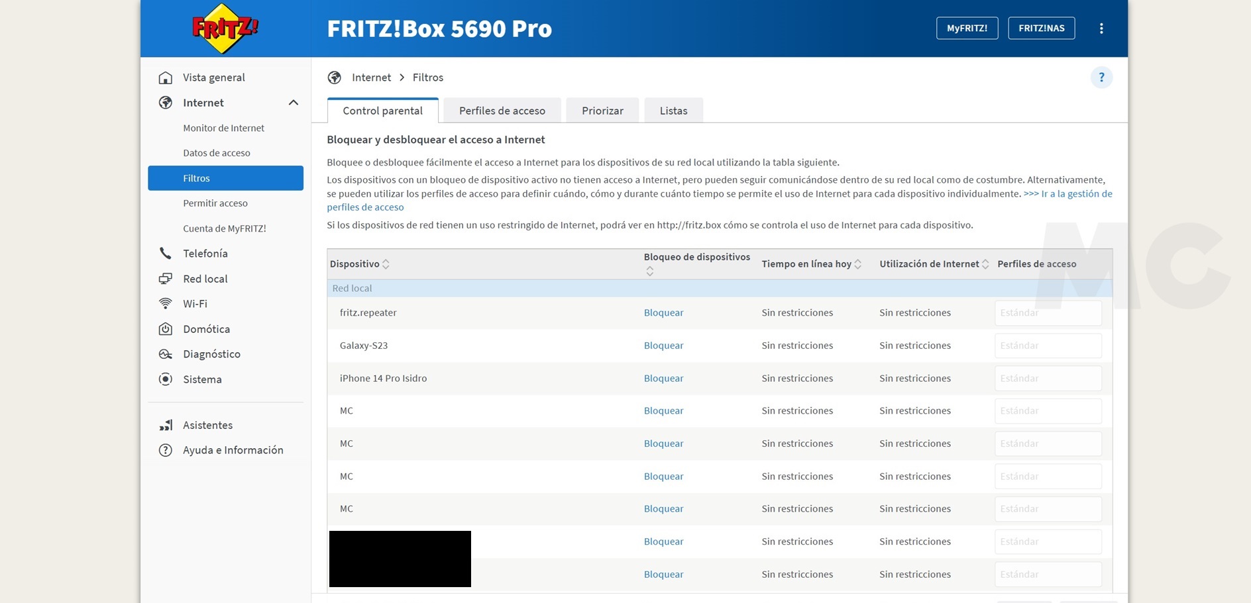The width and height of the screenshot is (1251, 603).
Task: Click the FRITZ! logo icon
Action: click(225, 28)
